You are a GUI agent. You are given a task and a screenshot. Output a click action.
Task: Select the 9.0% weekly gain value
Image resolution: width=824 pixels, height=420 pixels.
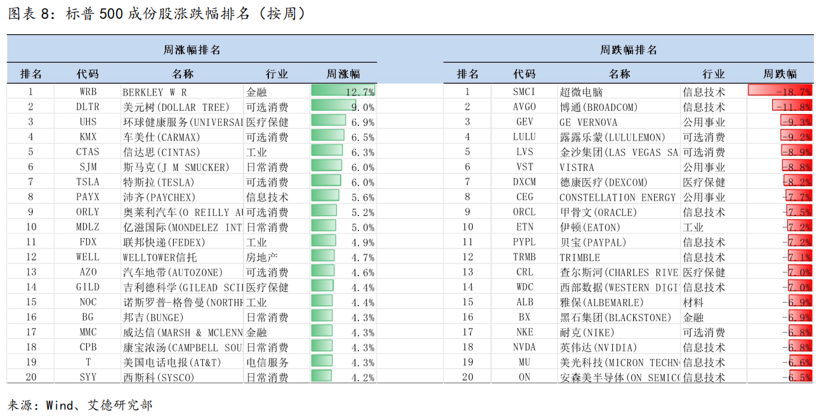[x=363, y=107]
